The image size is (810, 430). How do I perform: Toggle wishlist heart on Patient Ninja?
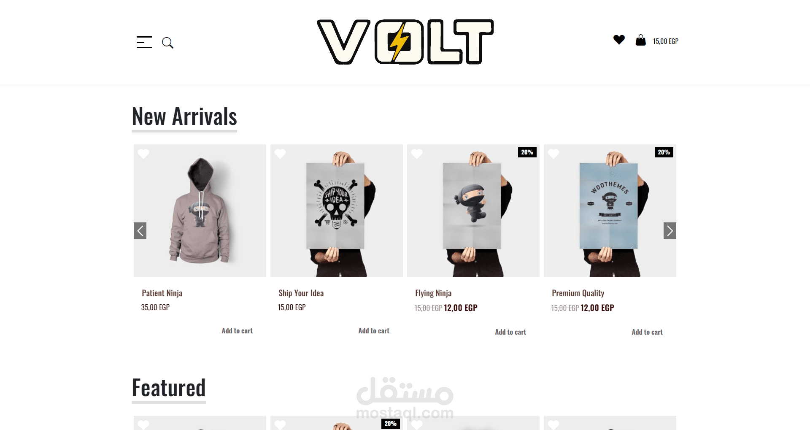point(143,154)
